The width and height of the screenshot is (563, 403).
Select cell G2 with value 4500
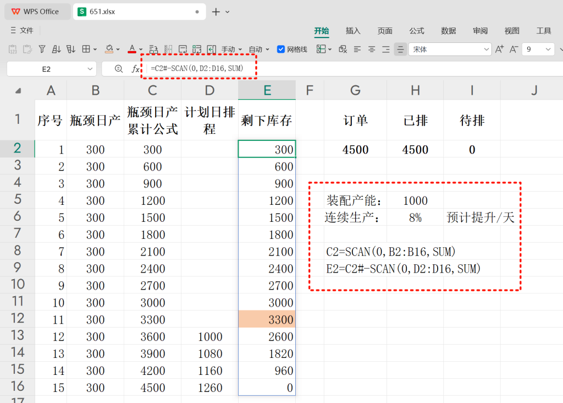click(356, 149)
